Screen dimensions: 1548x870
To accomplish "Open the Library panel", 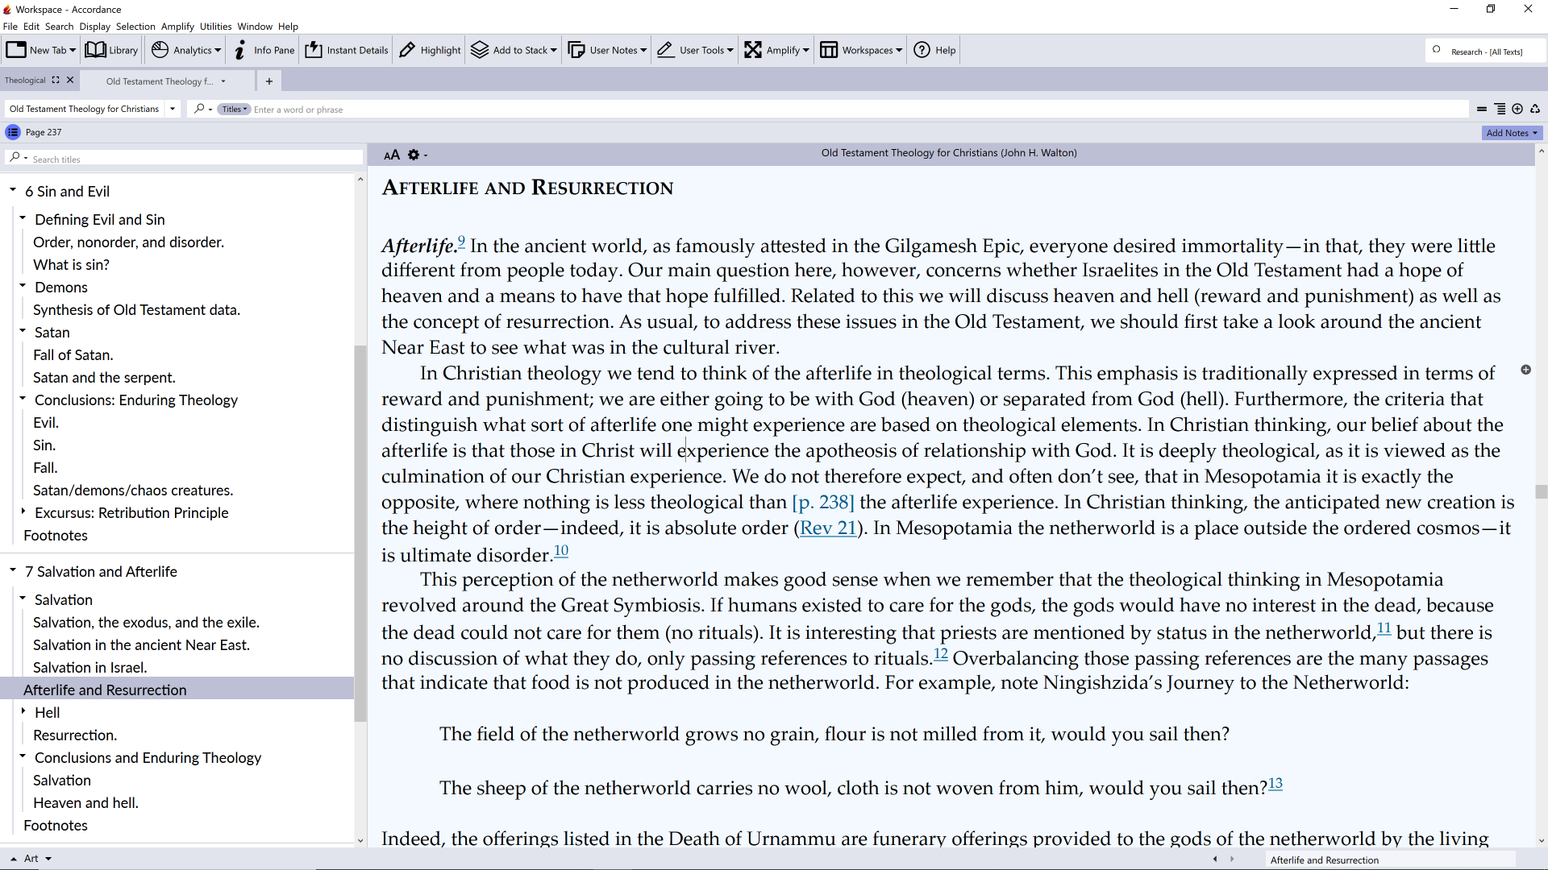I will tap(111, 50).
